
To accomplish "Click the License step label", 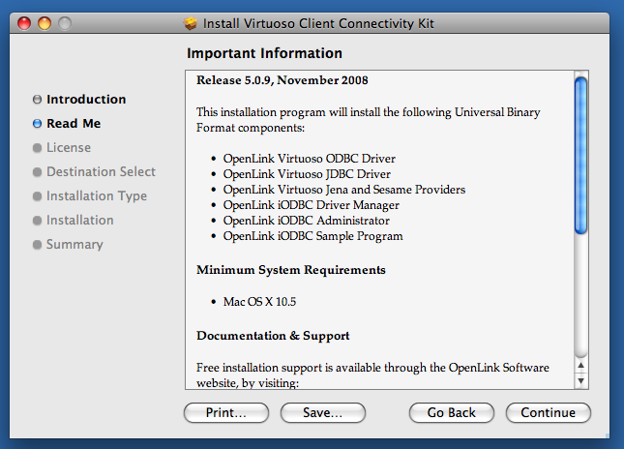I will 69,148.
